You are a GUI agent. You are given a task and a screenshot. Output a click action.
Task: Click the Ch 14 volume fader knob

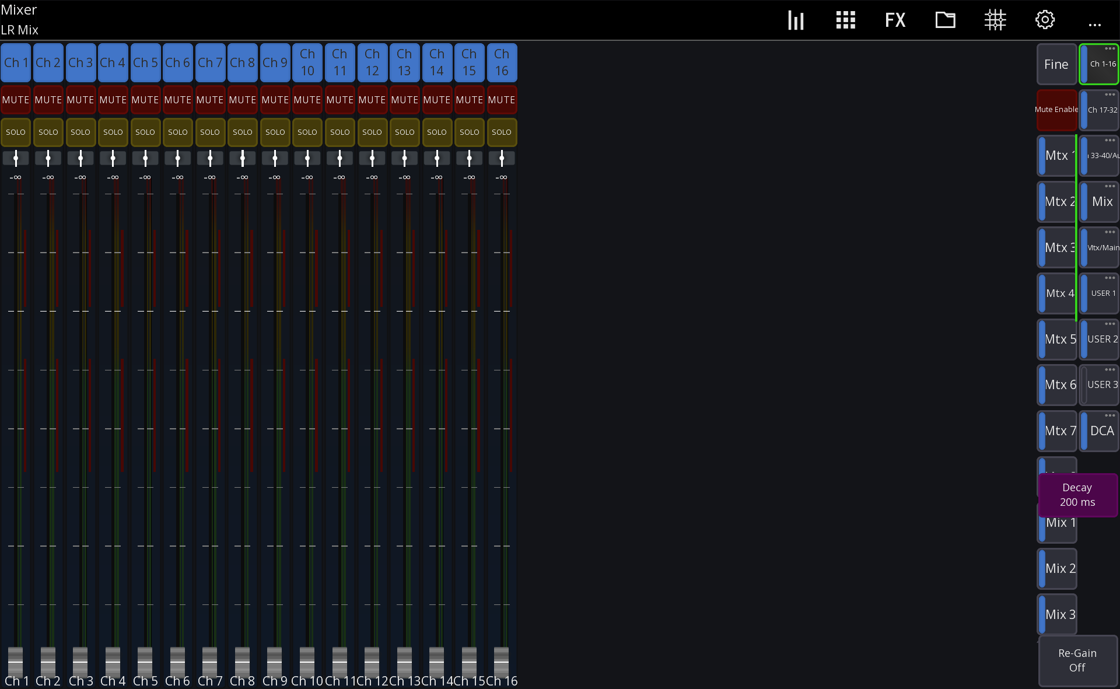[x=436, y=661]
